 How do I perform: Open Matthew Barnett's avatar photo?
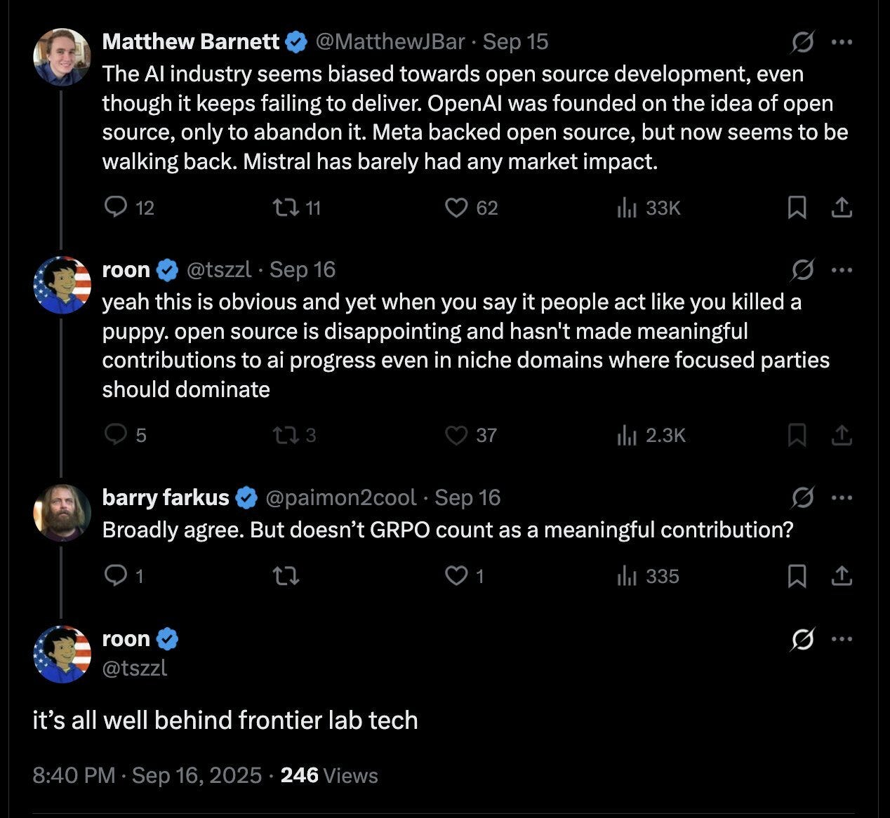[62, 57]
